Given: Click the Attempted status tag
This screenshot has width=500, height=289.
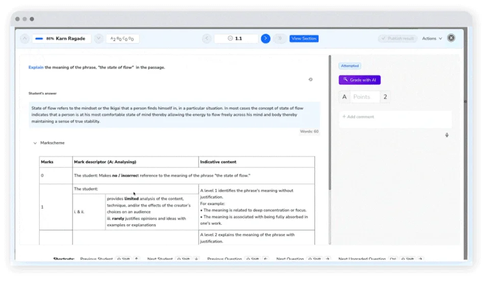Looking at the screenshot, I should 349,66.
